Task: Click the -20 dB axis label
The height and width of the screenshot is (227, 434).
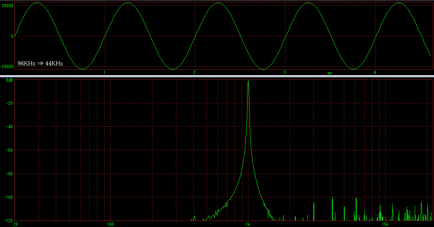Action: pyautogui.click(x=9, y=103)
